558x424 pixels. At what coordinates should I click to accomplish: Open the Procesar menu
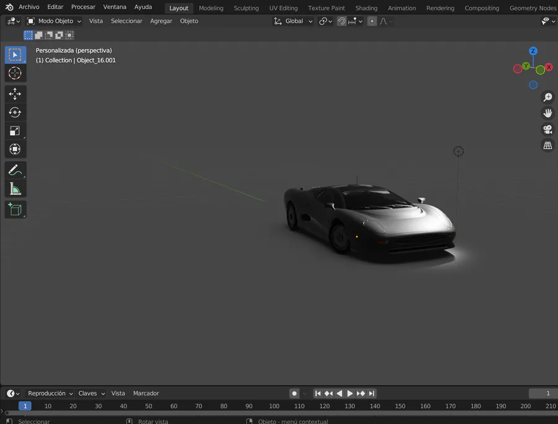click(83, 7)
